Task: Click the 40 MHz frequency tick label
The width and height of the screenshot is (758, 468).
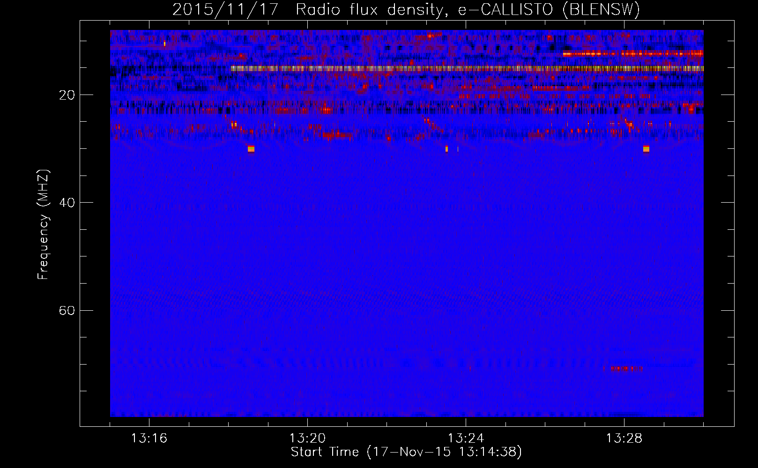Action: tap(67, 203)
